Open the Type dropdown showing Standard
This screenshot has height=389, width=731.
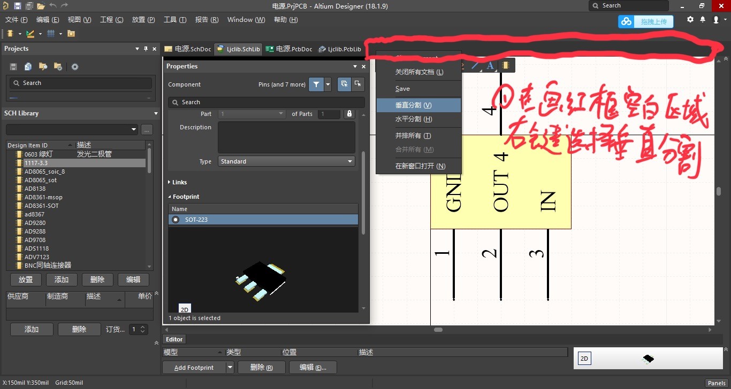click(349, 161)
